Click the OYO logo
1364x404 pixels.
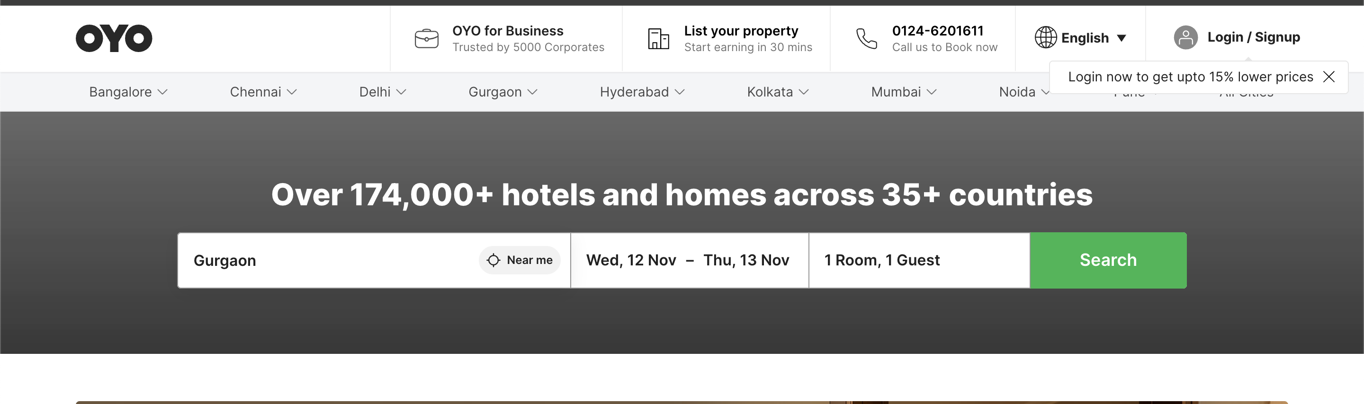tap(114, 38)
